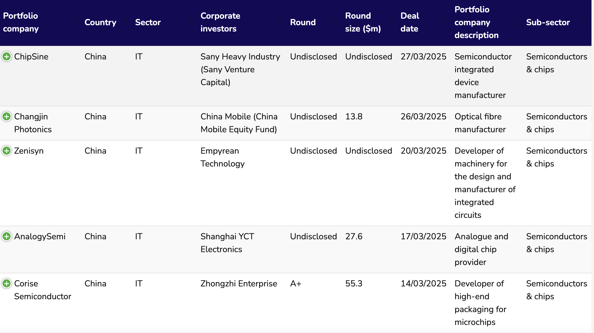Sort by Corporate investors column
This screenshot has width=594, height=333.
tap(280, 22)
